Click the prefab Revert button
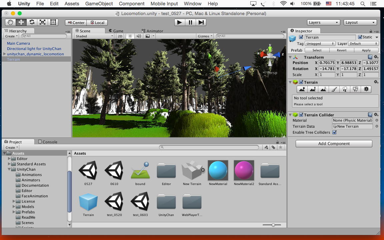 [x=342, y=50]
